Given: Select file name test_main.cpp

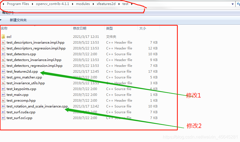Looking at the screenshot, I should click(17, 95).
